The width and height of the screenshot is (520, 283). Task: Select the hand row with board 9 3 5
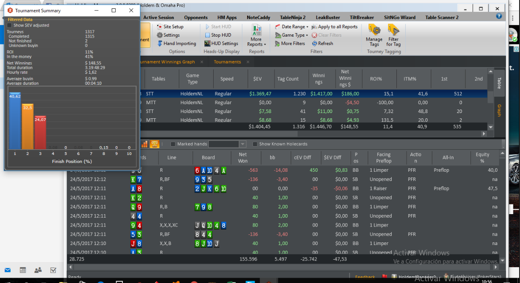pos(283,180)
